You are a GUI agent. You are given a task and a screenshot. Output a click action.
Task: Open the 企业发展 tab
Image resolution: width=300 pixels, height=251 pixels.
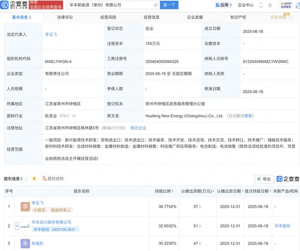coord(195,18)
